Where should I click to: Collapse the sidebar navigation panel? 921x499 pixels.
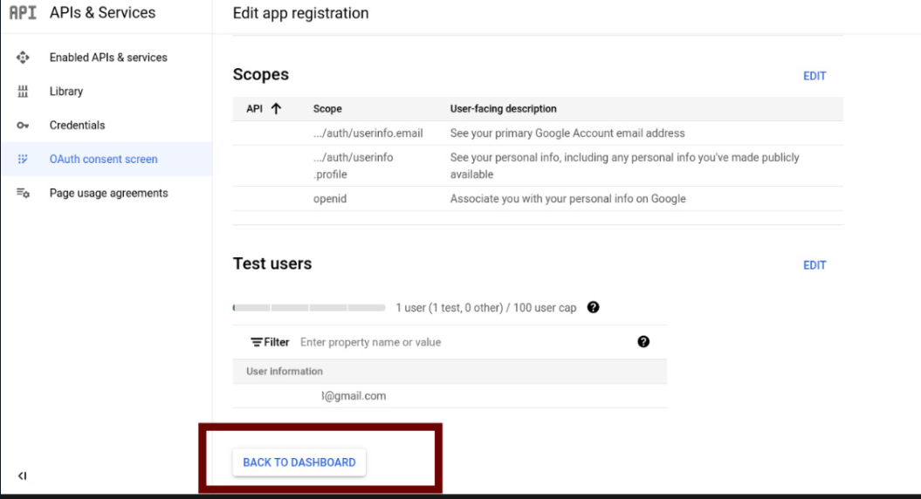[23, 475]
